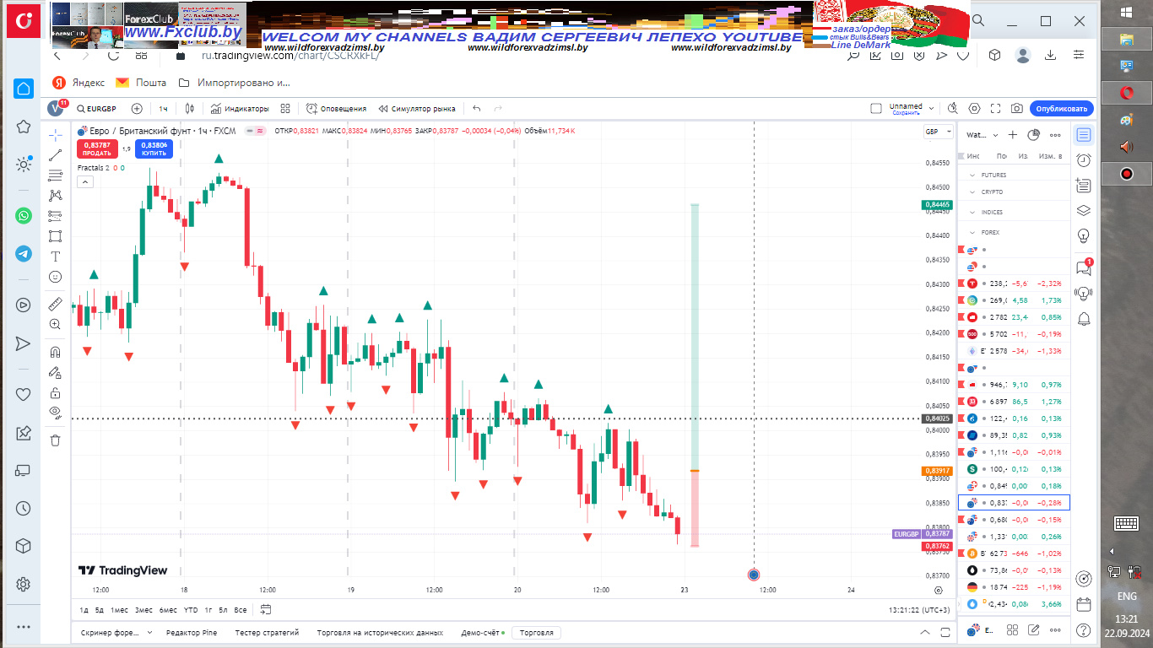
Task: Open the notifications bell icon
Action: [1084, 318]
